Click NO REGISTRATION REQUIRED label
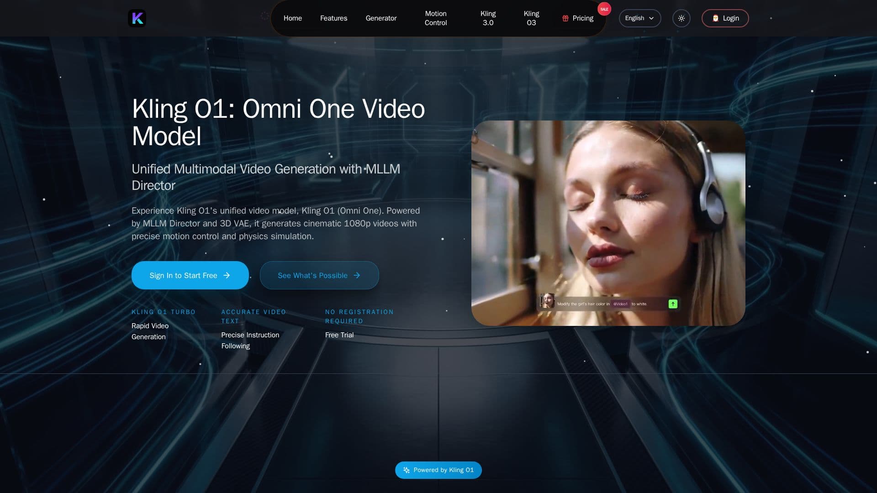The height and width of the screenshot is (493, 877). click(x=359, y=317)
